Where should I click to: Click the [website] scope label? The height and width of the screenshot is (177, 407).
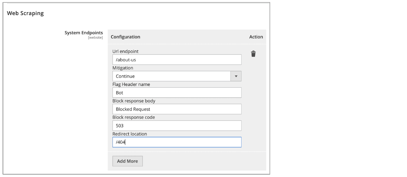[x=95, y=38]
